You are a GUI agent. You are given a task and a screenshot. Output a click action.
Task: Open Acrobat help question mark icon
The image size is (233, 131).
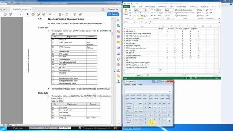click(103, 9)
